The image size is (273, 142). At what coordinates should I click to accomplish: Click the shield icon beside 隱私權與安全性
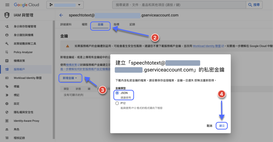click(x=7, y=112)
